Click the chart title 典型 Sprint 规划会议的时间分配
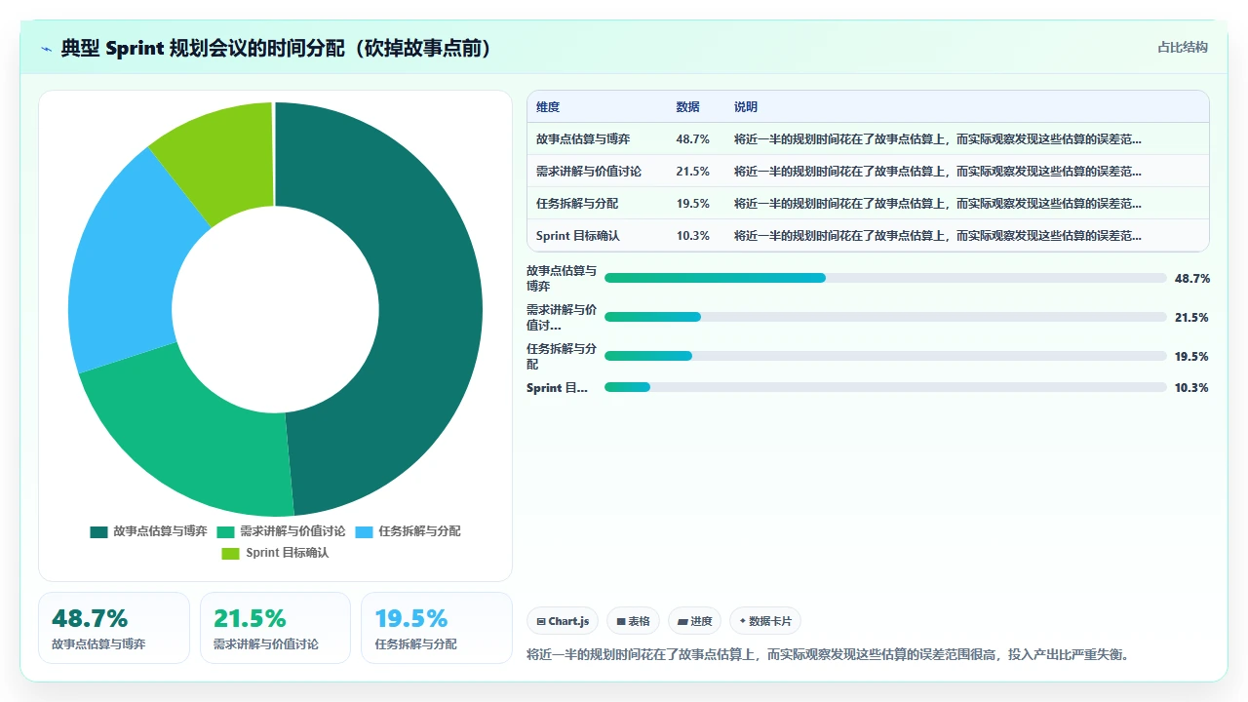1248x702 pixels. pos(276,48)
